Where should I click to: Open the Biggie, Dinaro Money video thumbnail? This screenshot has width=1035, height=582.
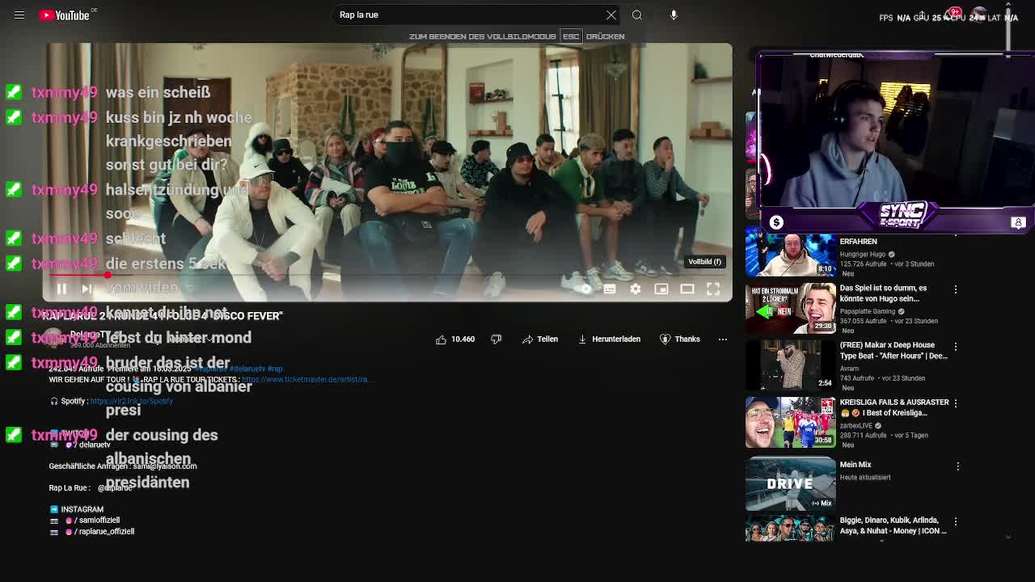coord(791,528)
